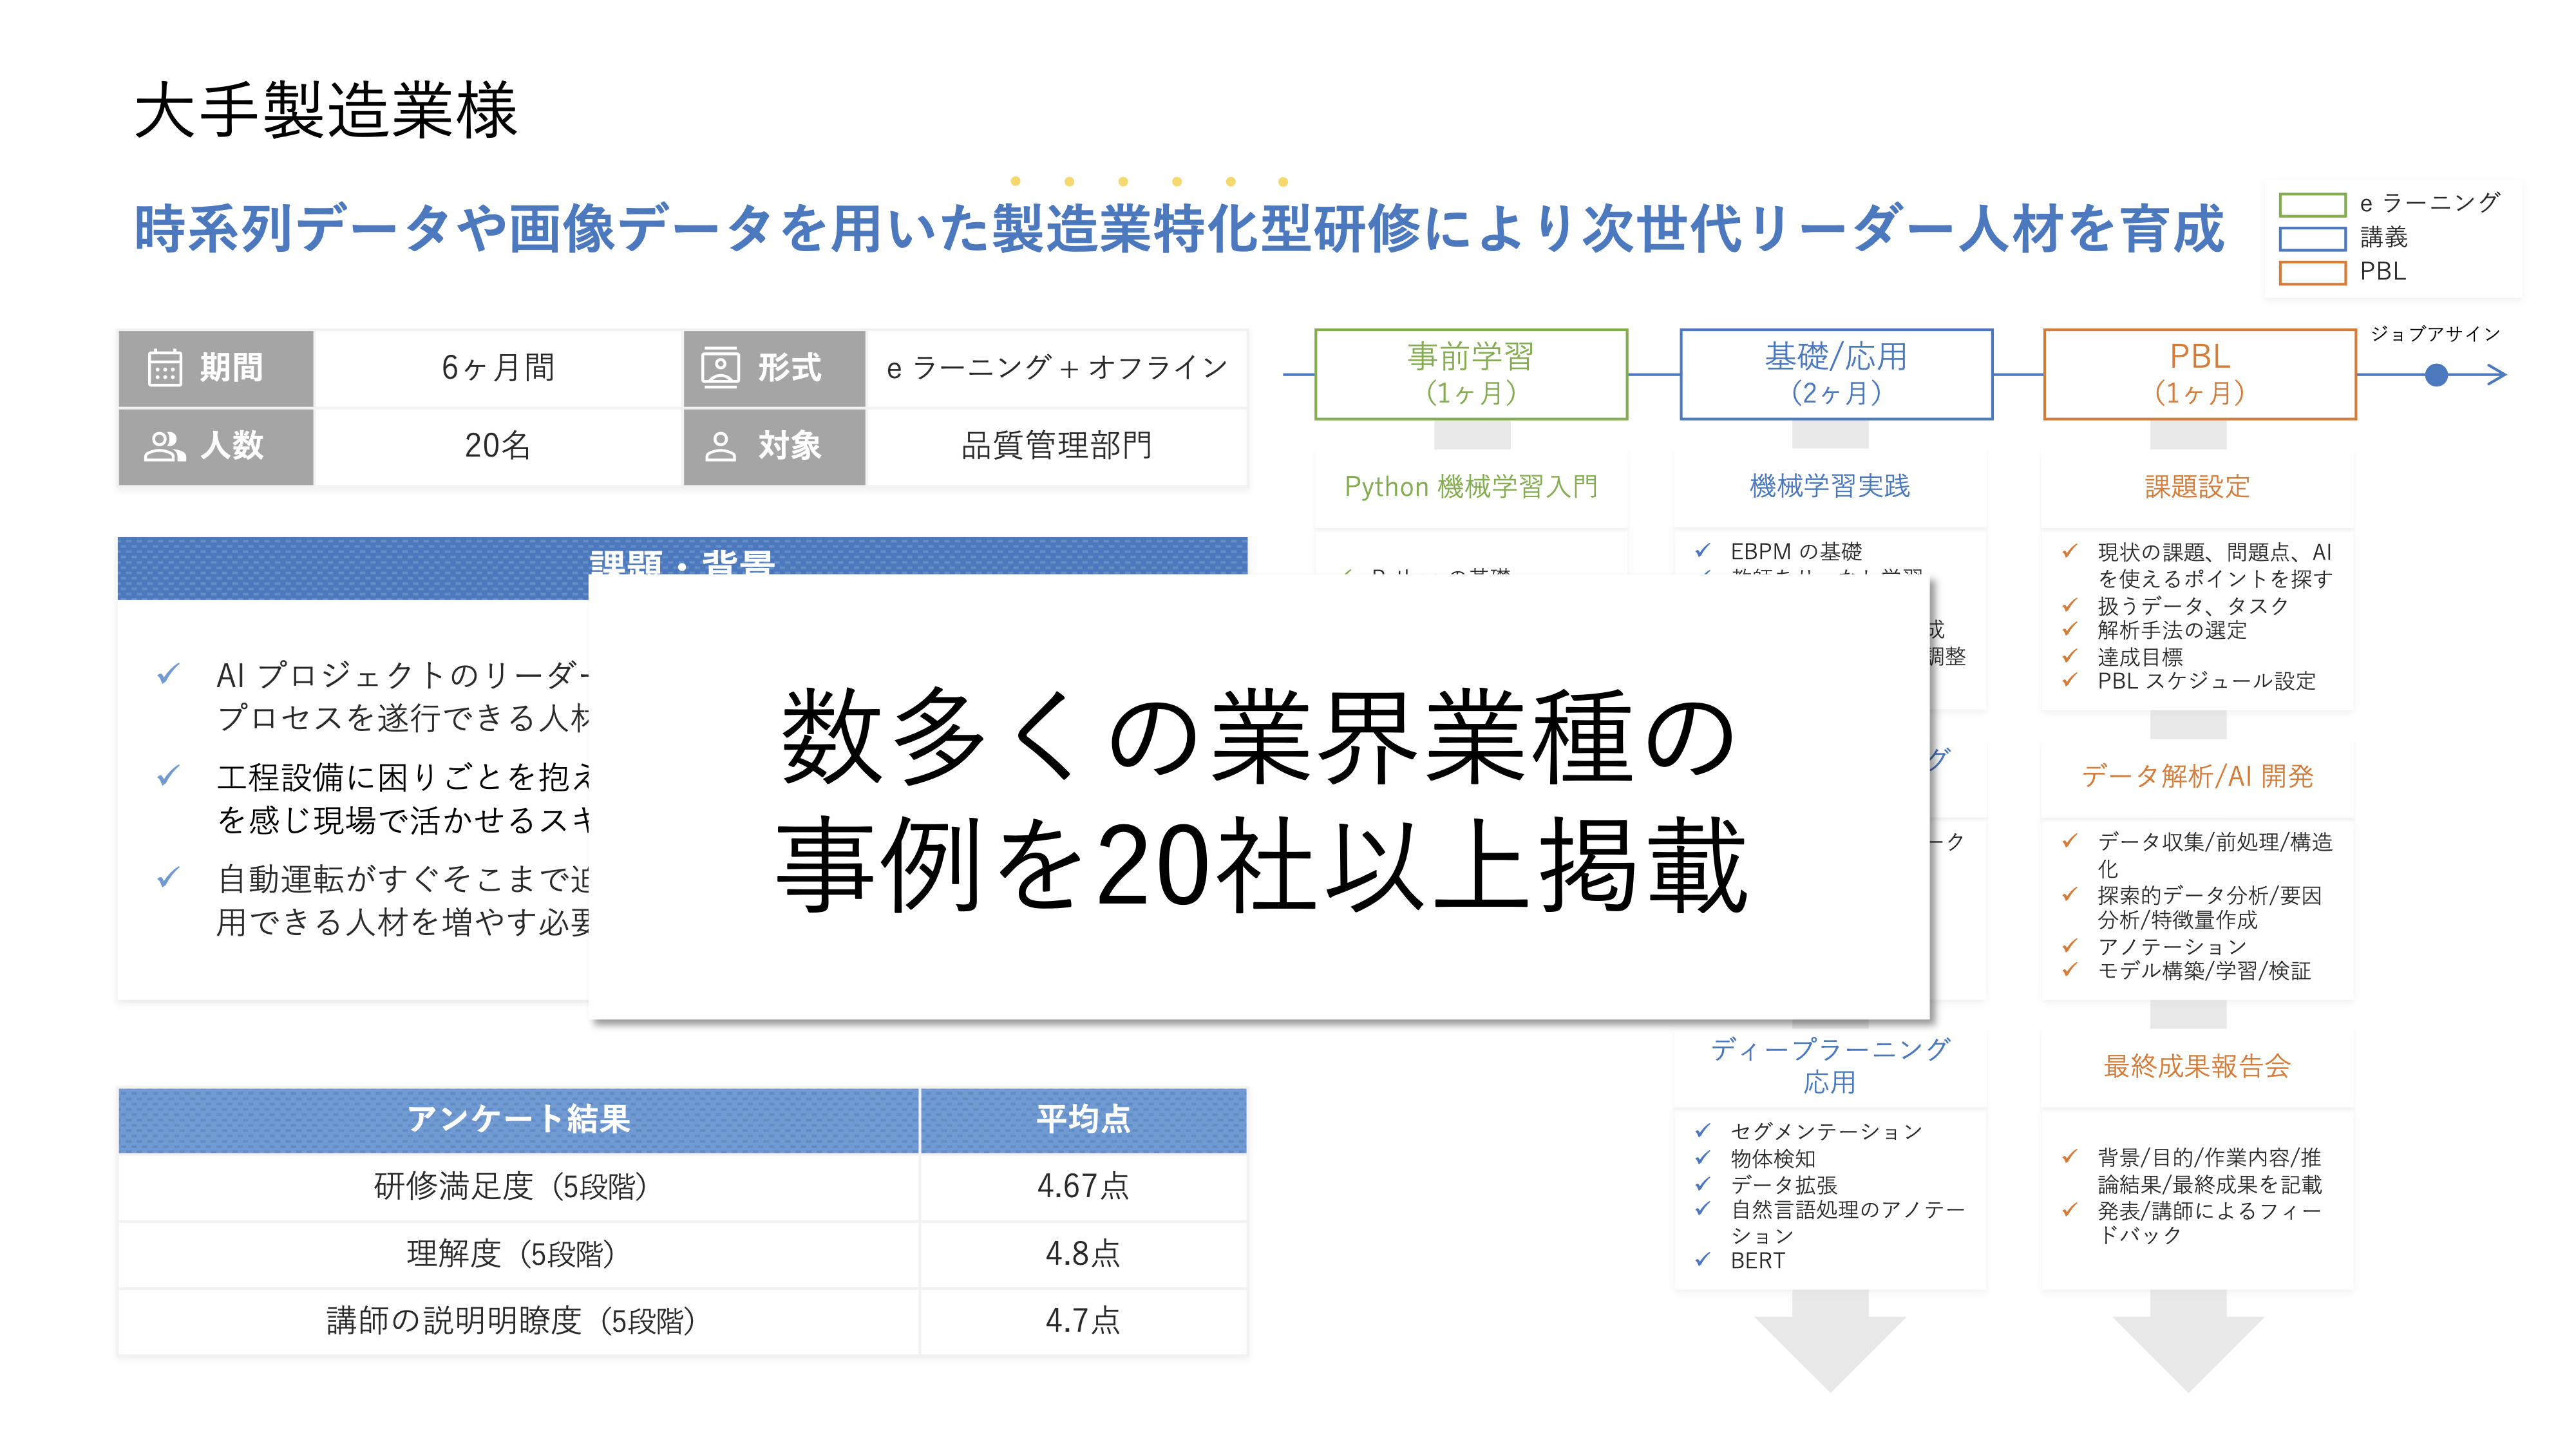Click the 平均点 column header
Viewport: 2576px width, 1449px height.
pos(1083,1119)
